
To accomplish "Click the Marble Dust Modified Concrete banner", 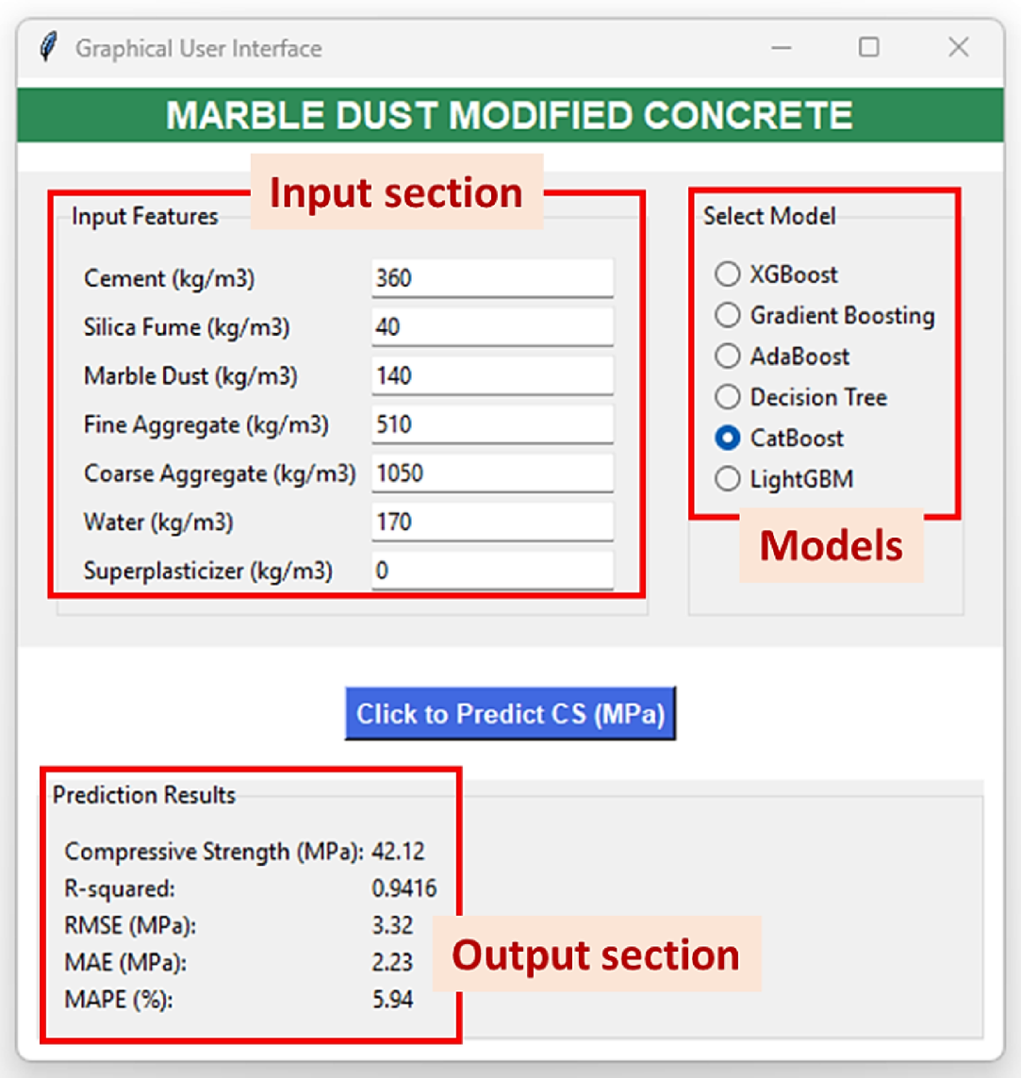I will (510, 115).
